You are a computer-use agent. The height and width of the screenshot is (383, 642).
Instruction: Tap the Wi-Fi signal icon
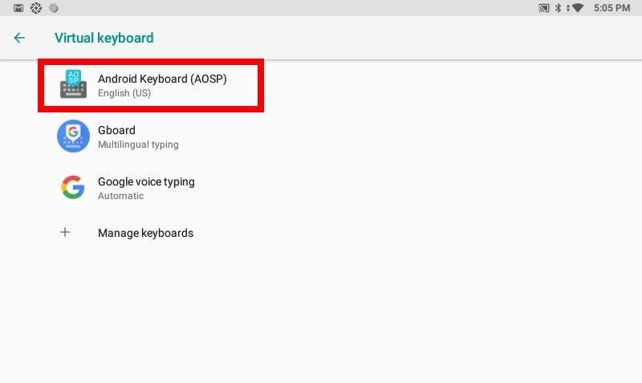[x=577, y=8]
